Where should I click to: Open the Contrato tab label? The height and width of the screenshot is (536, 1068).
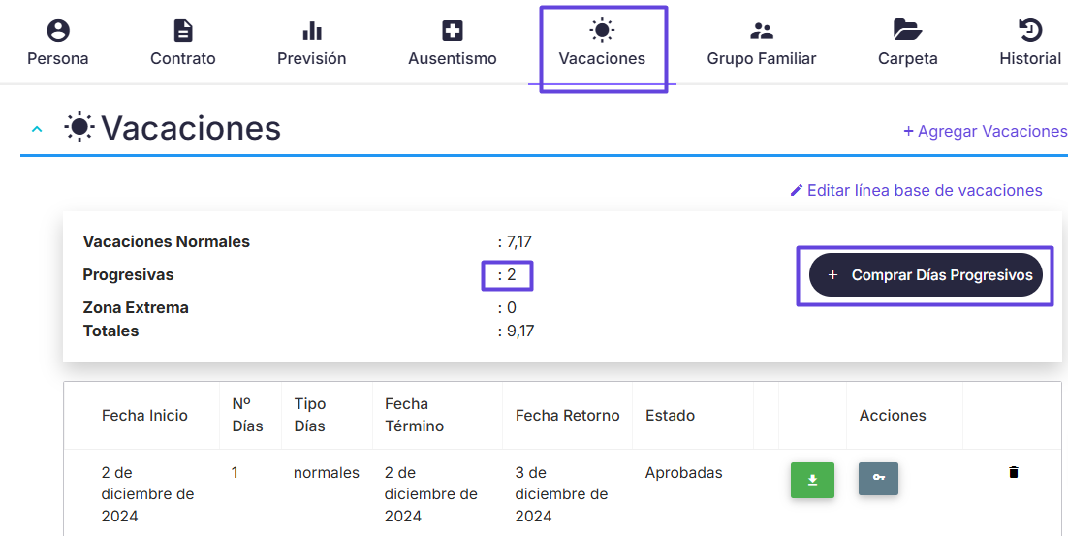(x=182, y=58)
